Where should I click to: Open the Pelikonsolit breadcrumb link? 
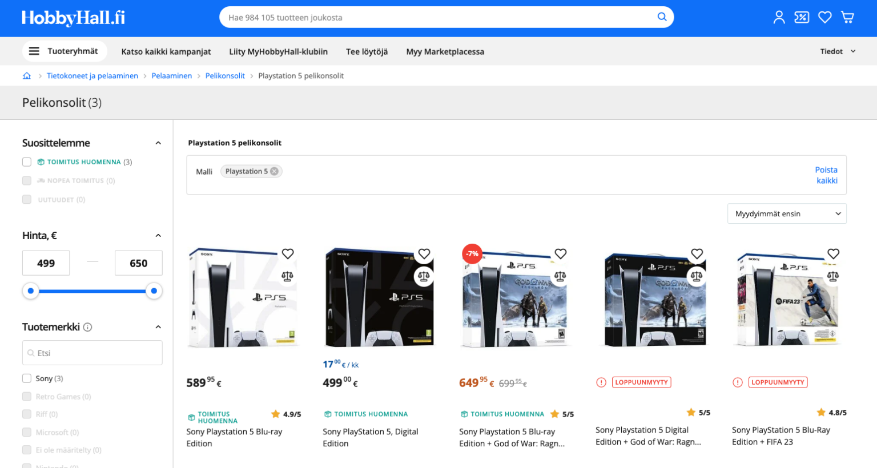pos(225,76)
